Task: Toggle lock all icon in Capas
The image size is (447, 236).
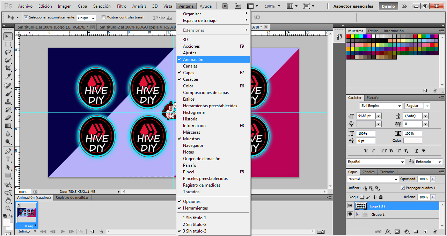Action: [x=381, y=197]
